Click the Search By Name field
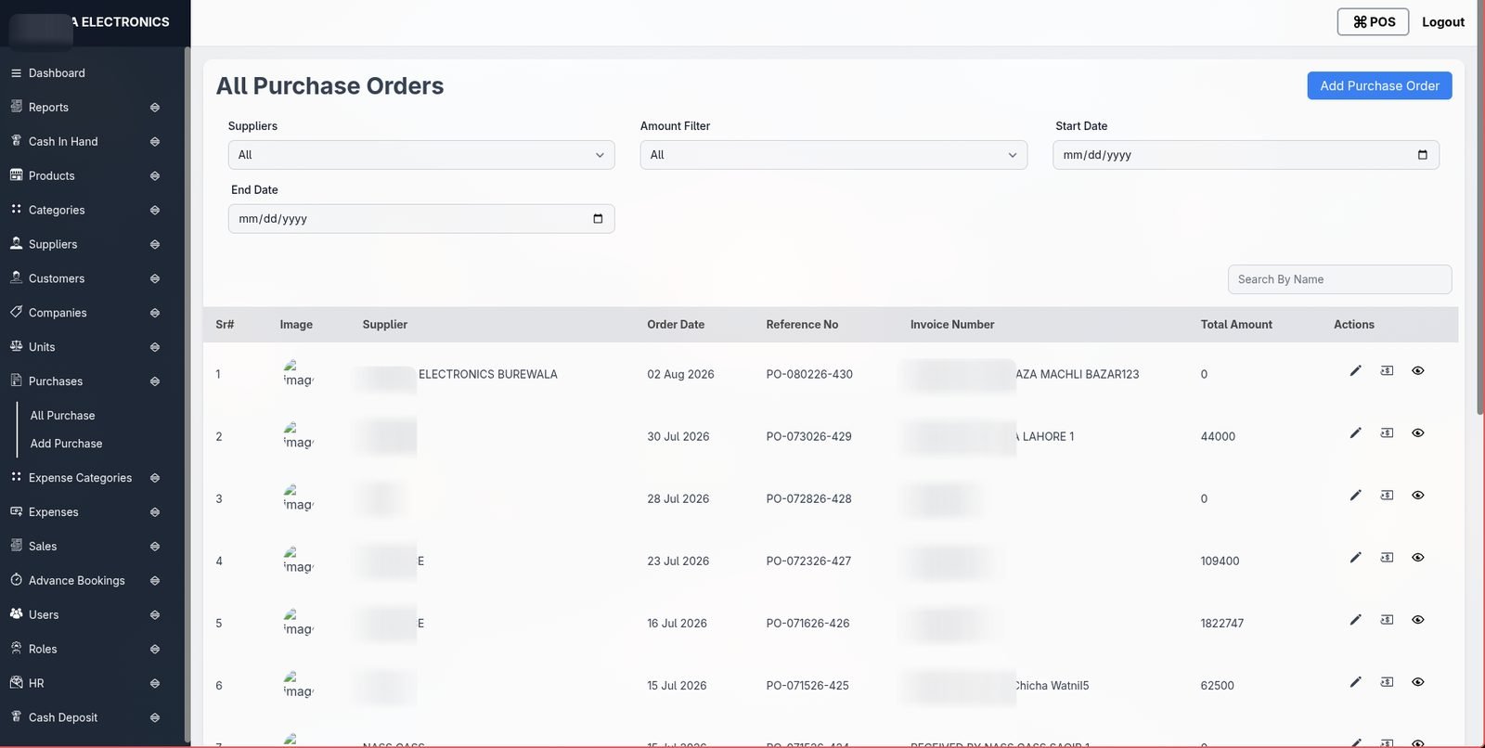This screenshot has width=1485, height=748. 1339,279
